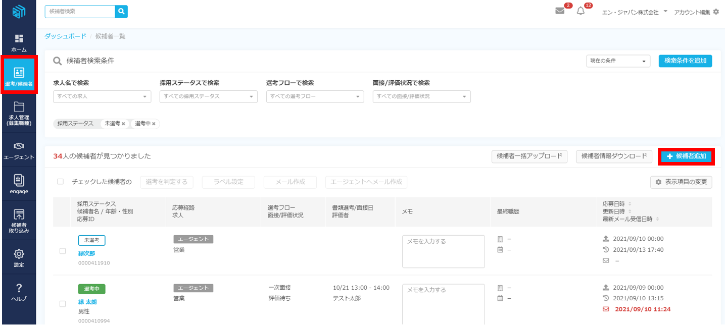Click the magnifier search button
Image resolution: width=725 pixels, height=325 pixels.
click(121, 12)
